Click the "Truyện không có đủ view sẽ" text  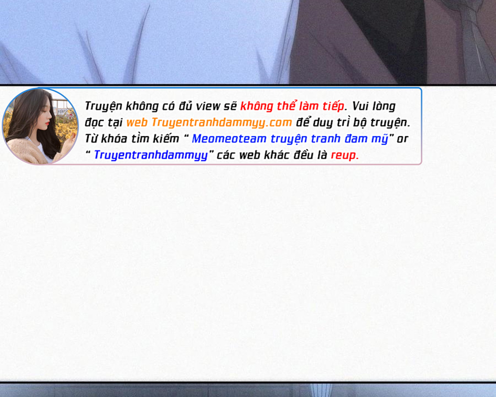point(160,106)
